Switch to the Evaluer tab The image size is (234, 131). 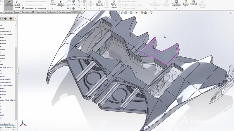(x=17, y=12)
